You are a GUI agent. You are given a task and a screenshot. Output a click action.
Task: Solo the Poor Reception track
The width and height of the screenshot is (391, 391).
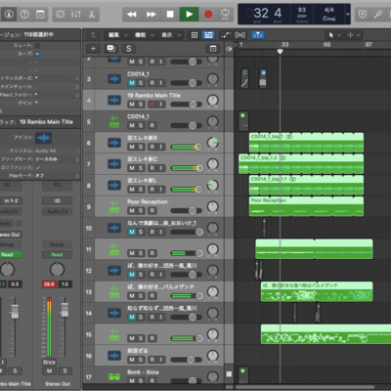(x=141, y=211)
